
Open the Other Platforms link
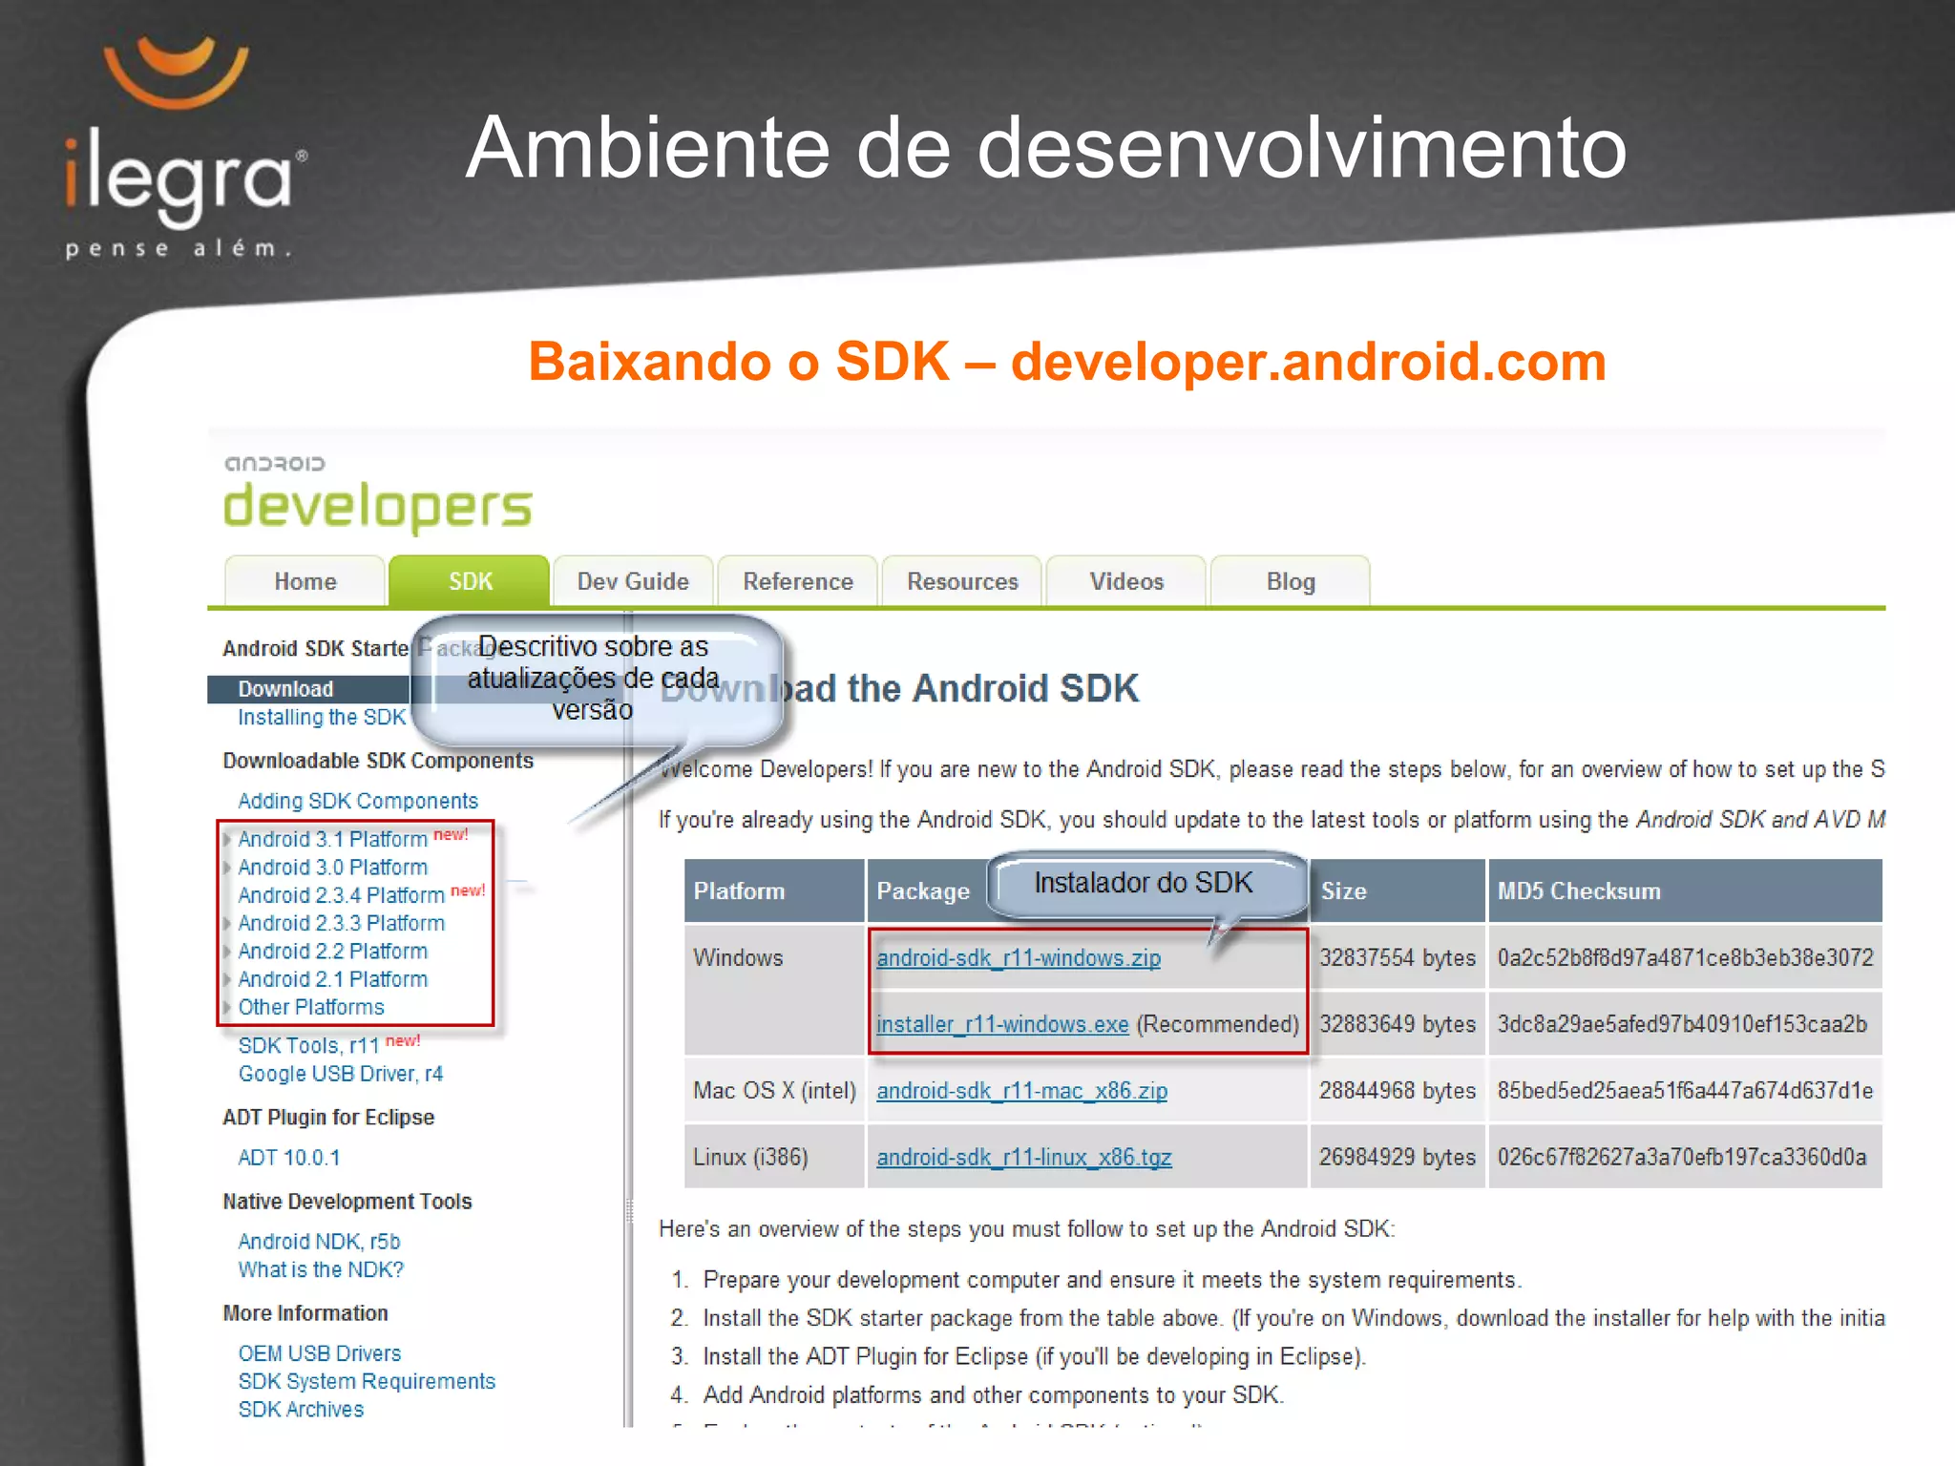(x=311, y=1007)
